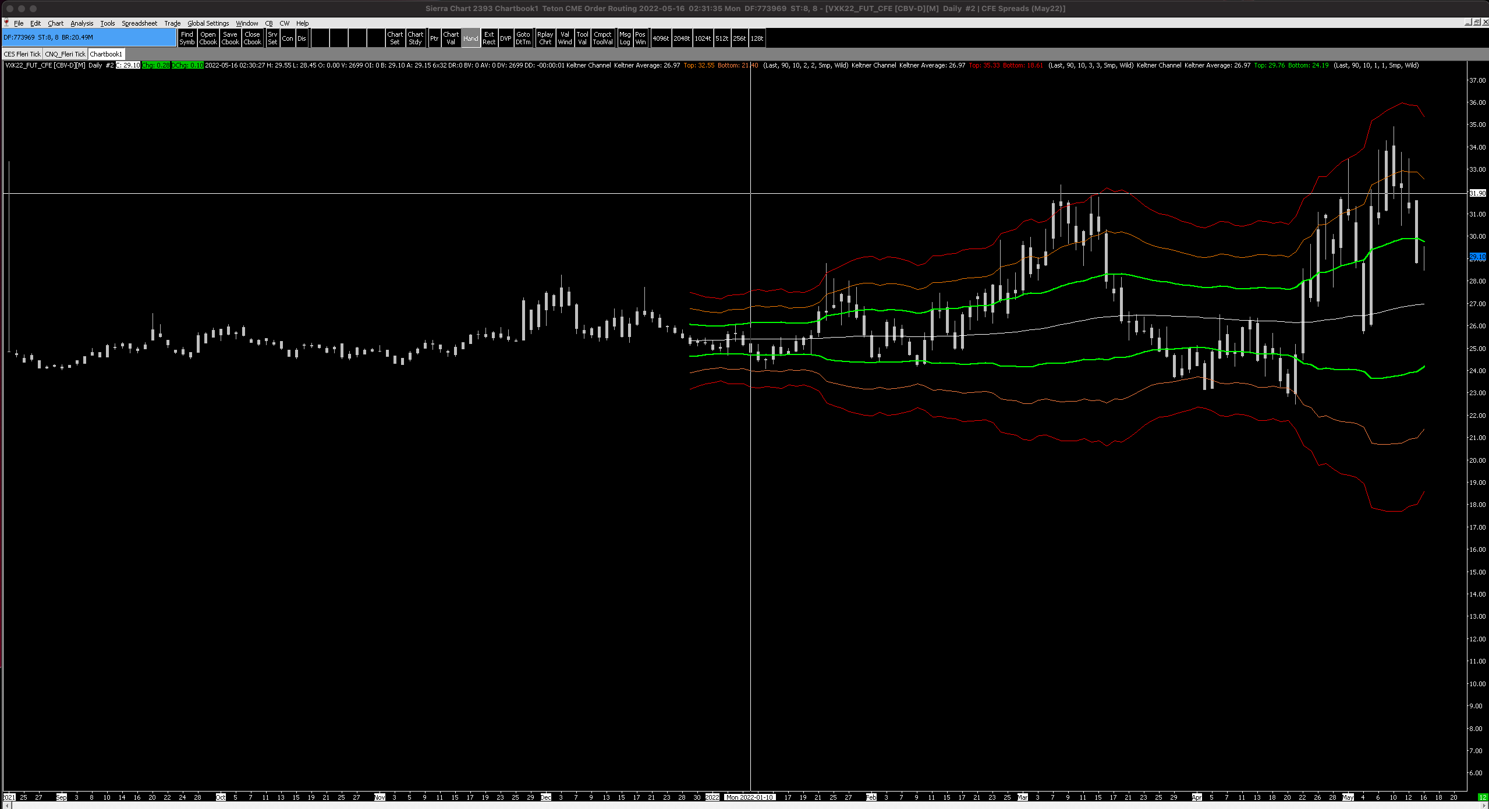Activate the Ptr pointer tool
The width and height of the screenshot is (1489, 809).
point(434,38)
